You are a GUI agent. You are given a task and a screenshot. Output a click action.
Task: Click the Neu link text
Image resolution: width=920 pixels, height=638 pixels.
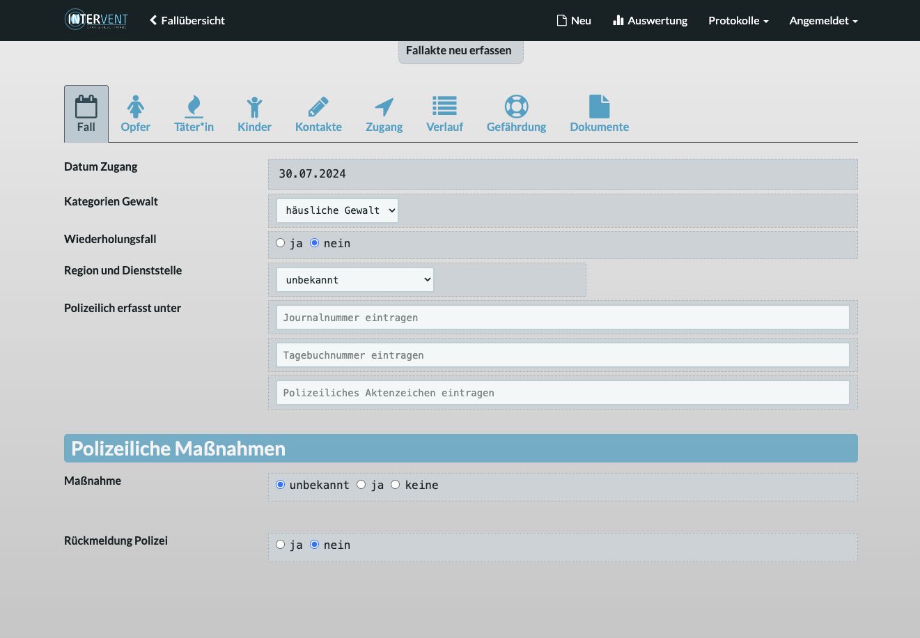point(581,20)
